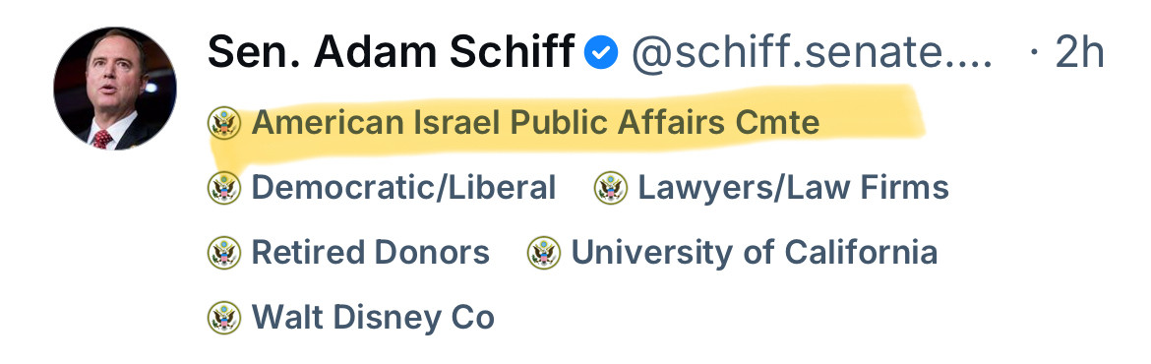The height and width of the screenshot is (364, 1151).
Task: Click the seal icon next to Democratic/Liberal
Action: tap(224, 188)
